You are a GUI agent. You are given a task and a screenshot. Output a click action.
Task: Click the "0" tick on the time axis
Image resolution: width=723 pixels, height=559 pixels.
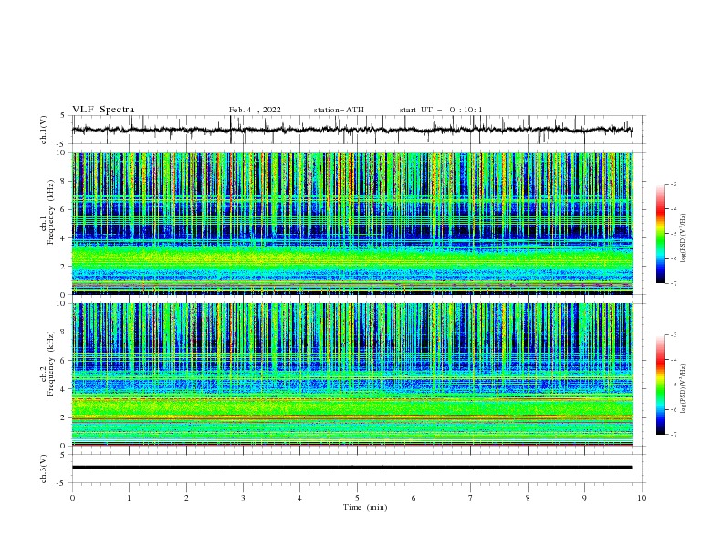(x=72, y=498)
